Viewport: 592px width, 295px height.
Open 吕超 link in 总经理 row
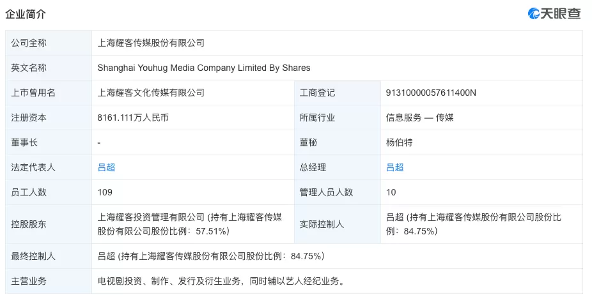pyautogui.click(x=395, y=167)
